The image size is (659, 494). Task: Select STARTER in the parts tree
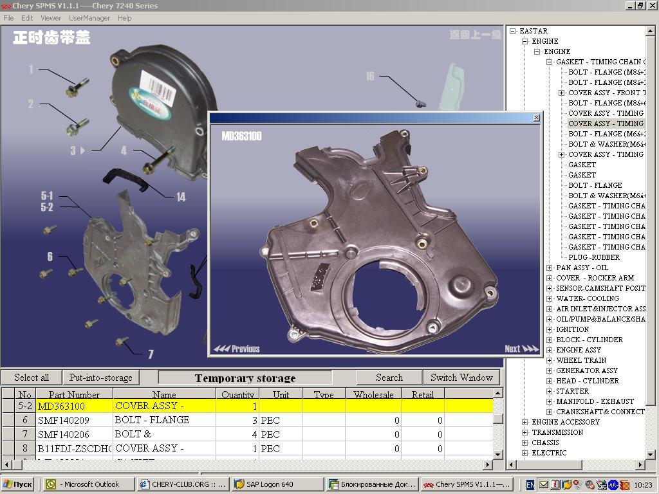click(x=572, y=391)
